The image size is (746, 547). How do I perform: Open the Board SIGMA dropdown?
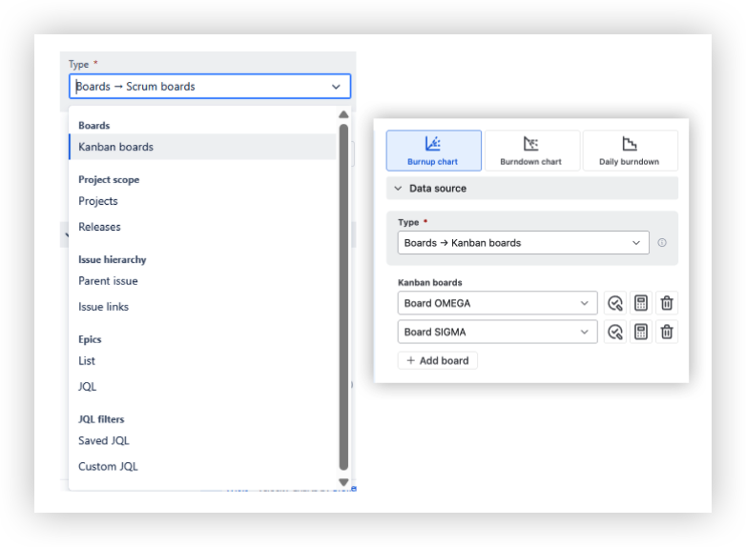click(497, 332)
